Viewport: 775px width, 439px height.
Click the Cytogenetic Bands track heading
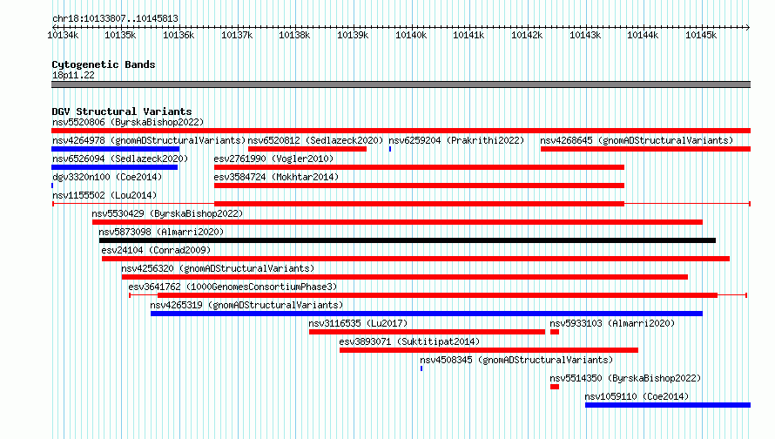point(104,64)
